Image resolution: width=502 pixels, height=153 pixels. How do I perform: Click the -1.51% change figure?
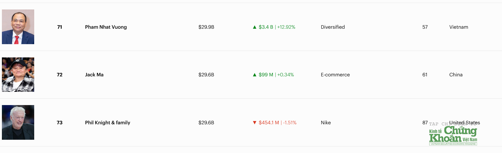tap(290, 123)
